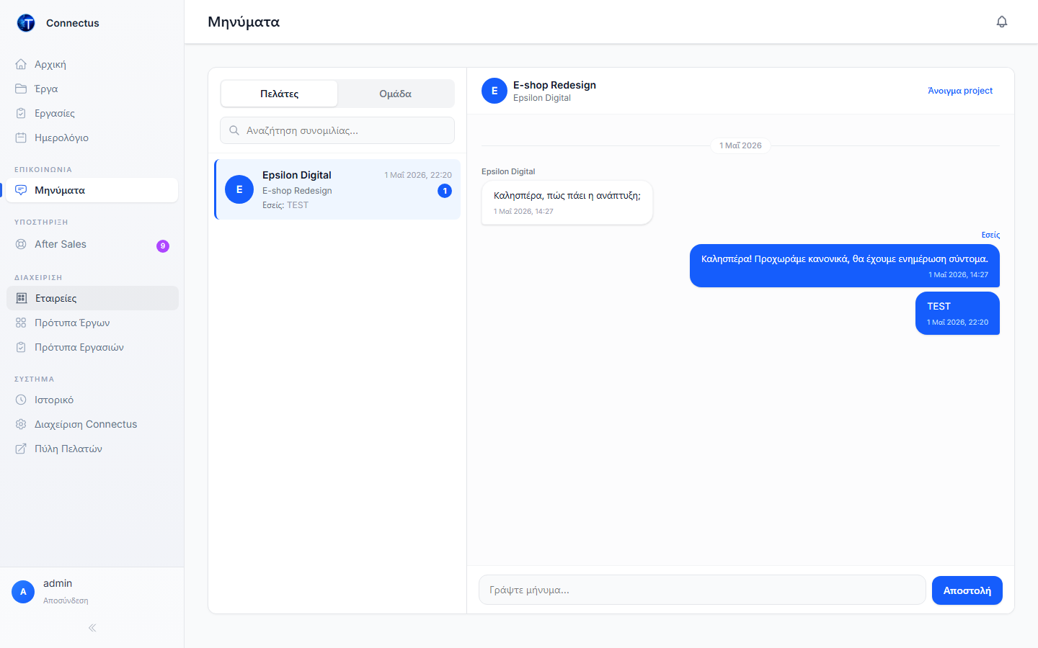Click the Πύλη Πελατών external link icon
Viewport: 1038px width, 648px height.
click(x=21, y=449)
